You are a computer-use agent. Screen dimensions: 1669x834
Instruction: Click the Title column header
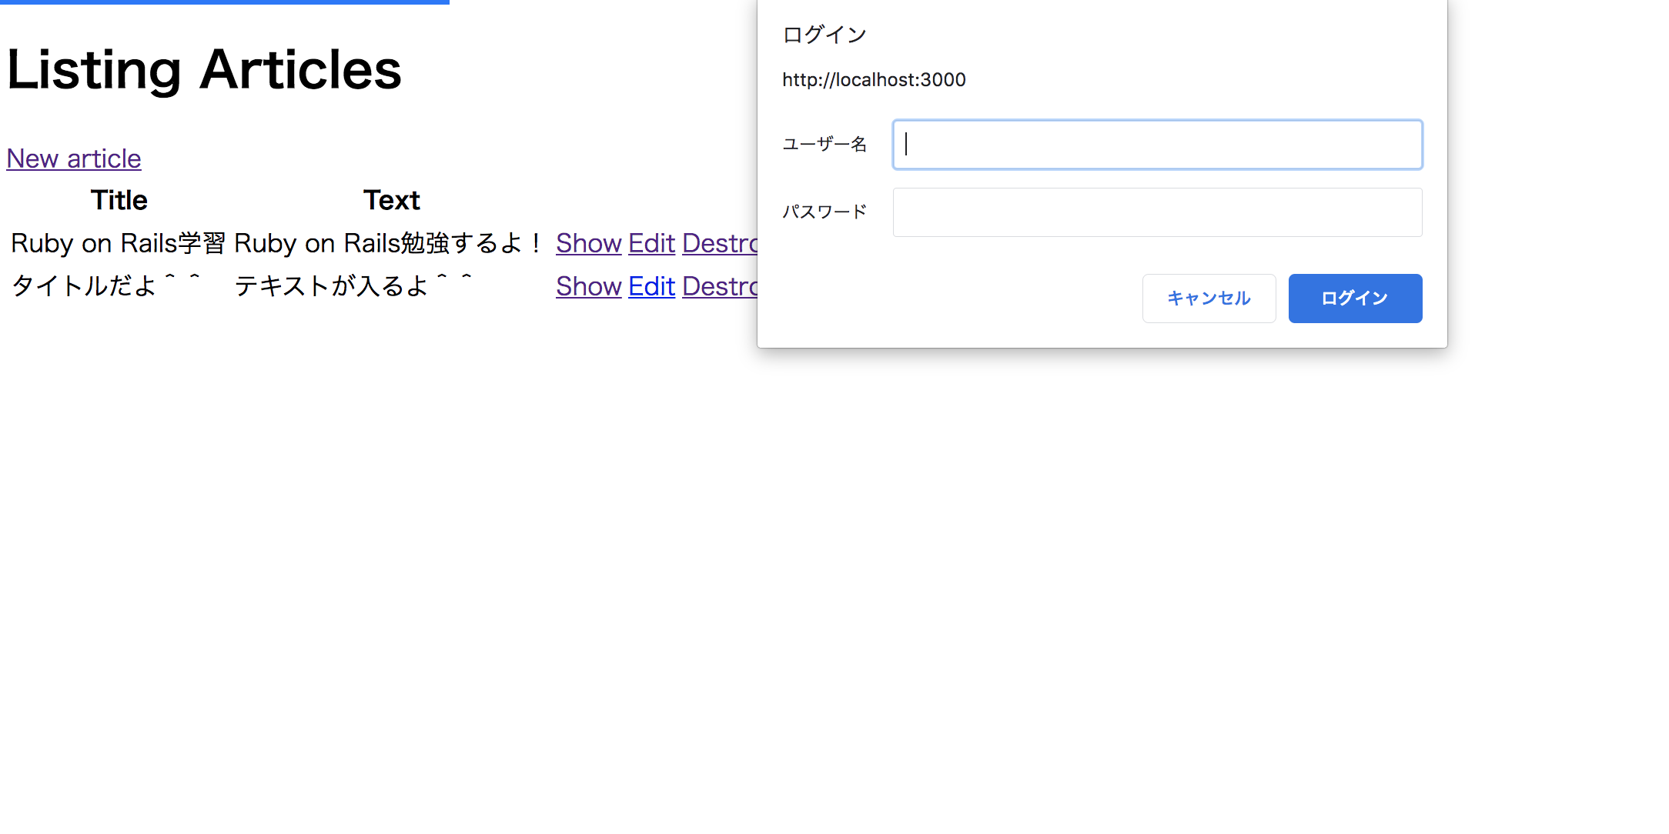click(x=119, y=201)
